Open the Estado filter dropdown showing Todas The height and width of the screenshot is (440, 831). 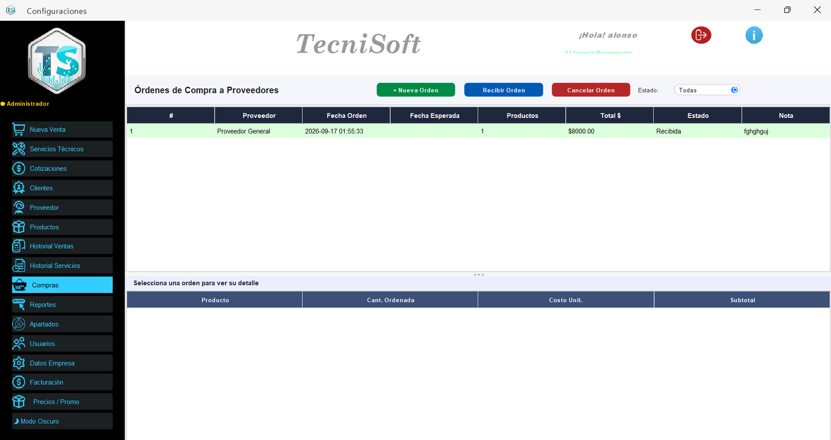[x=707, y=90]
